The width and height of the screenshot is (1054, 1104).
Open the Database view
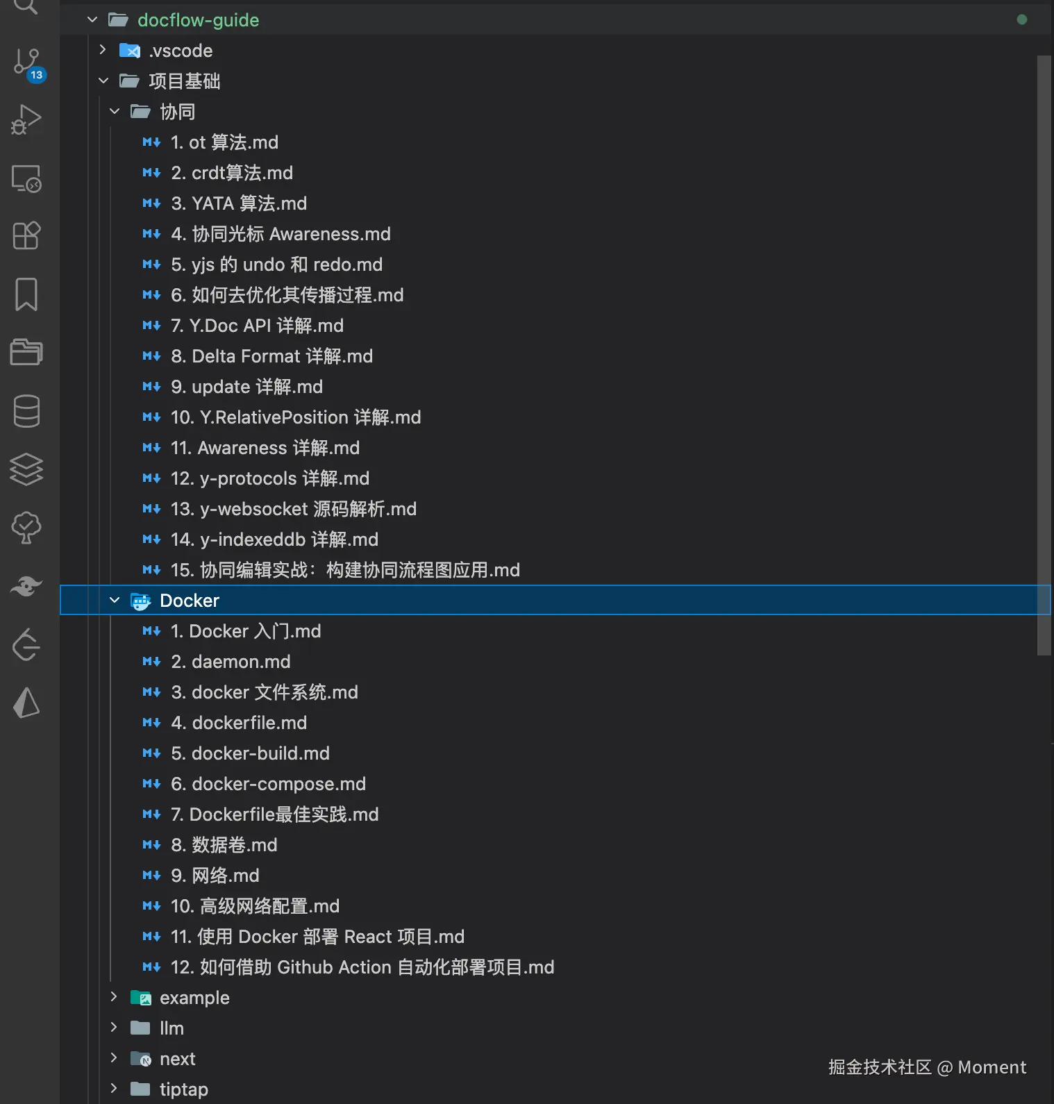click(x=26, y=411)
